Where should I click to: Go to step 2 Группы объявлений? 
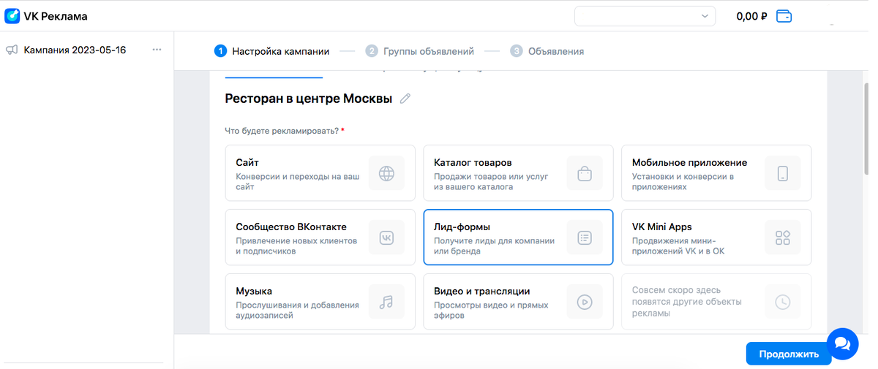(420, 51)
